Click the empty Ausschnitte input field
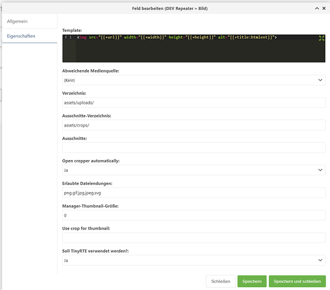Screen dimensions: 330x290 pos(194,147)
